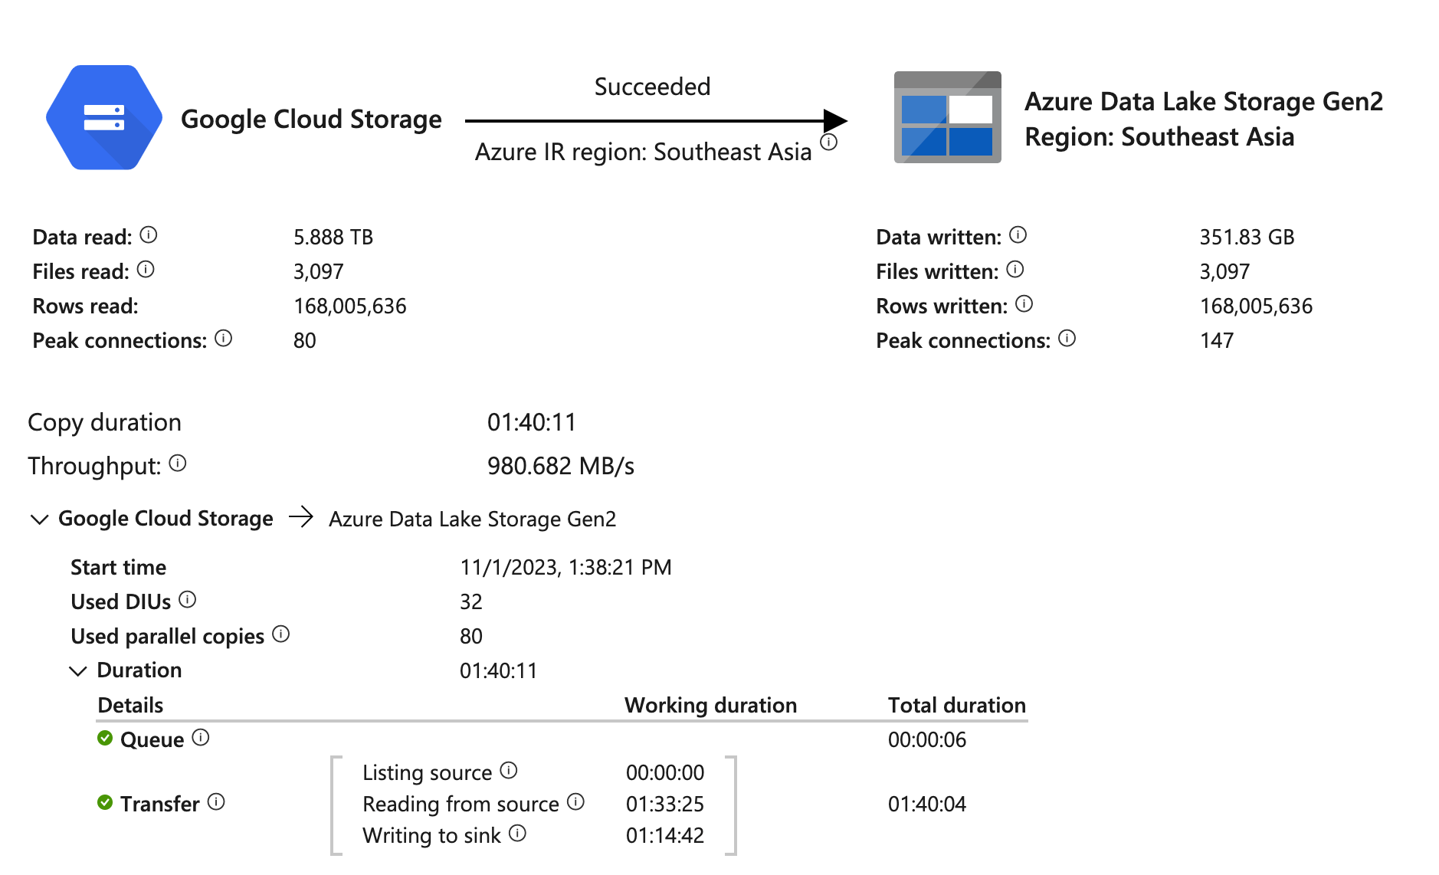Open info icon next to Files written
1439x875 pixels.
coord(1015,270)
